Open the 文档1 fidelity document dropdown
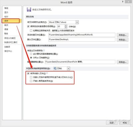Viewport: 133px width, 127px height. (68, 68)
